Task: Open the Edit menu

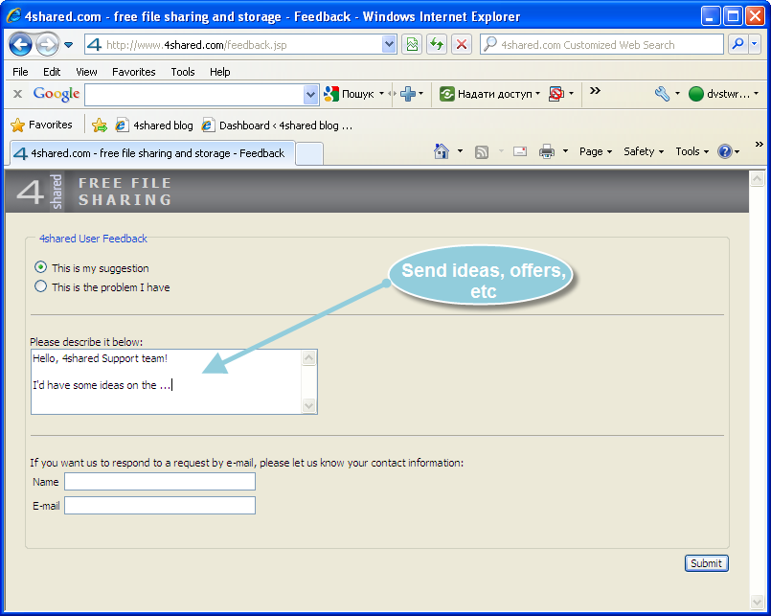Action: [x=52, y=72]
